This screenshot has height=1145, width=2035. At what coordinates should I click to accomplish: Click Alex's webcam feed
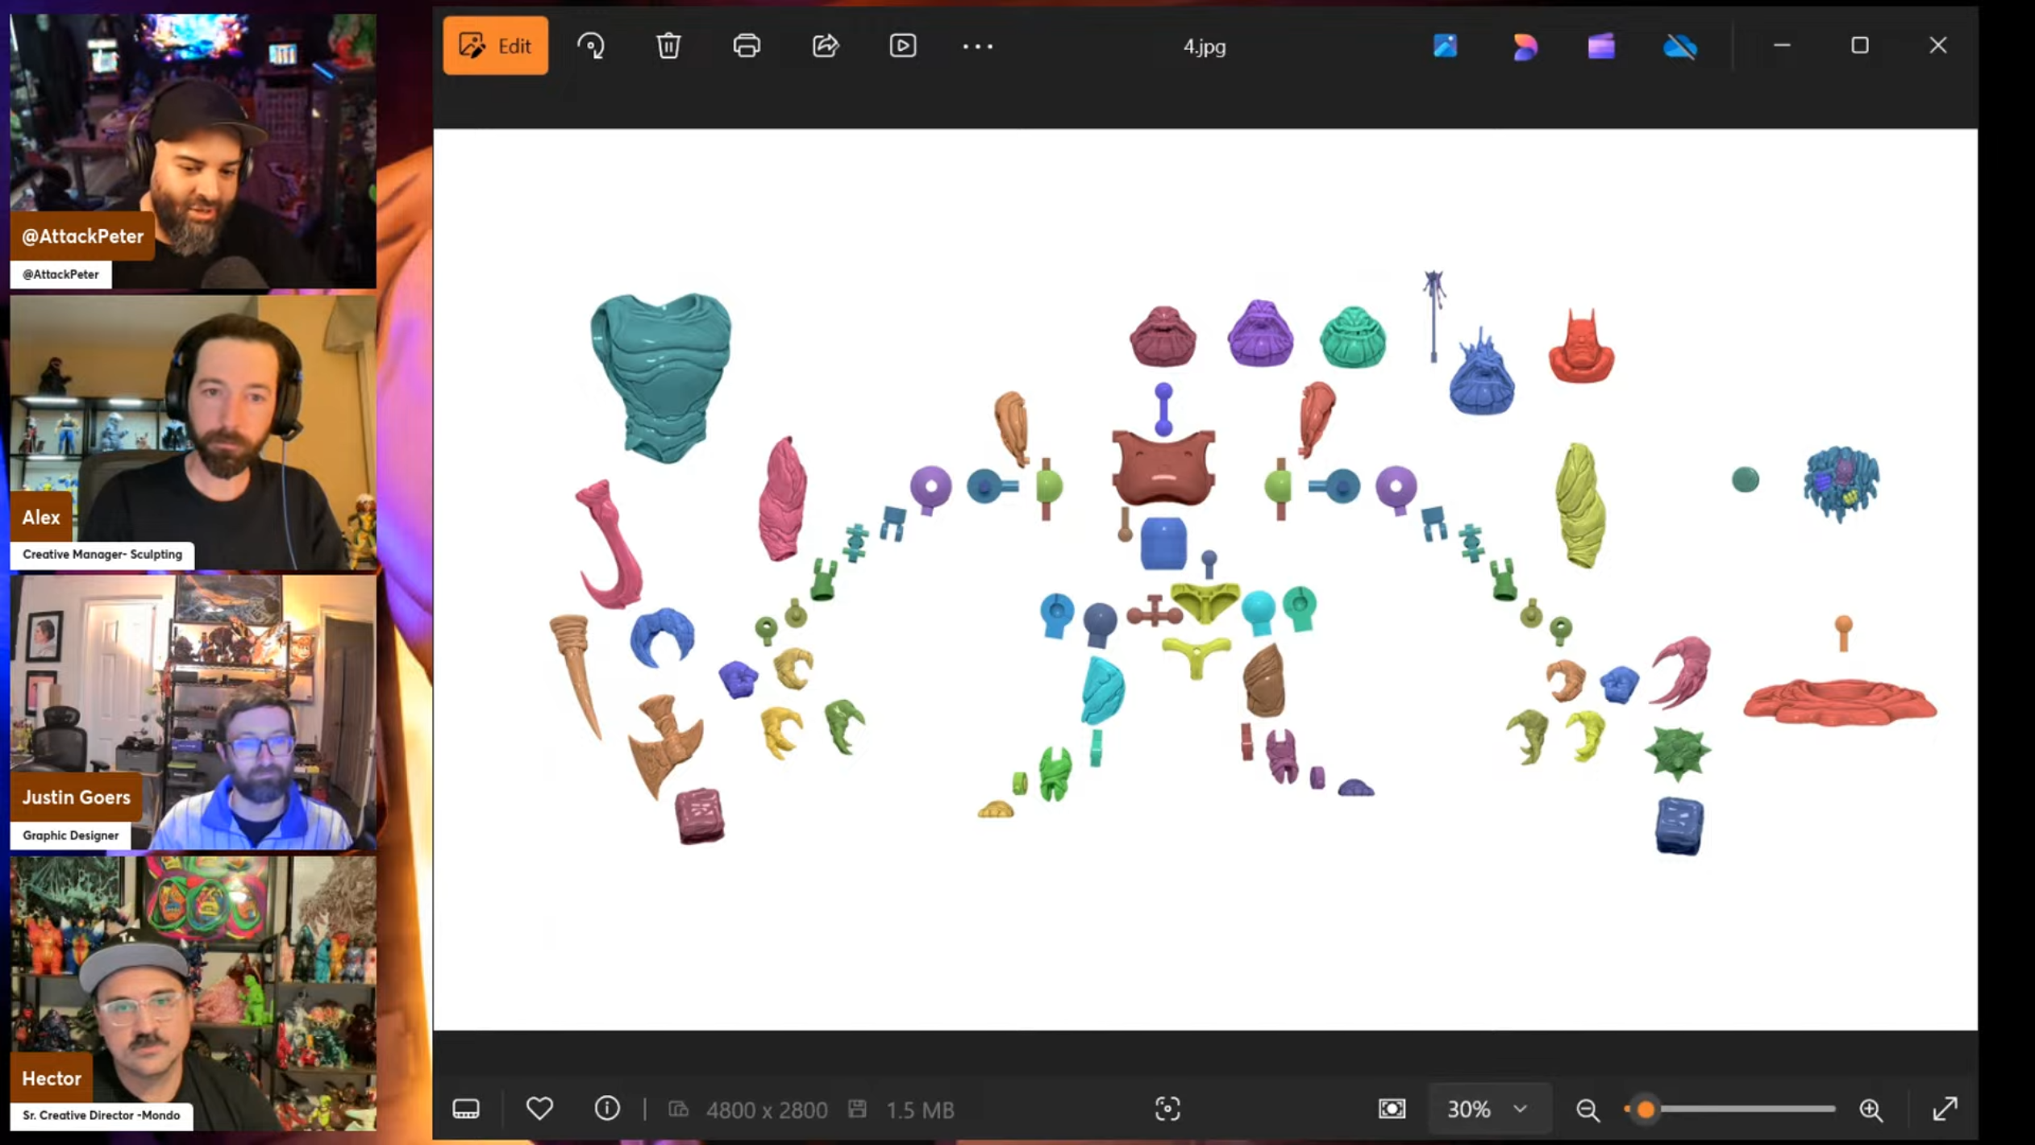194,433
